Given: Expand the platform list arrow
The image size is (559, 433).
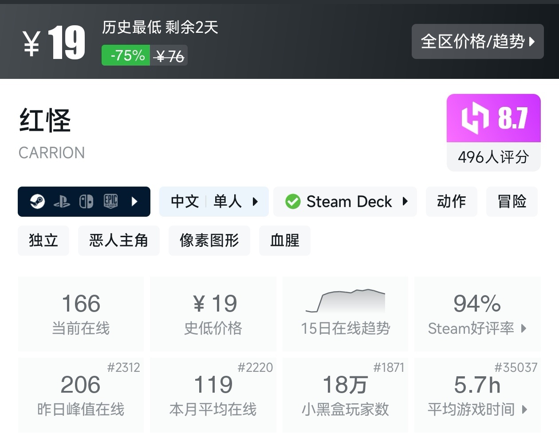Looking at the screenshot, I should (135, 202).
